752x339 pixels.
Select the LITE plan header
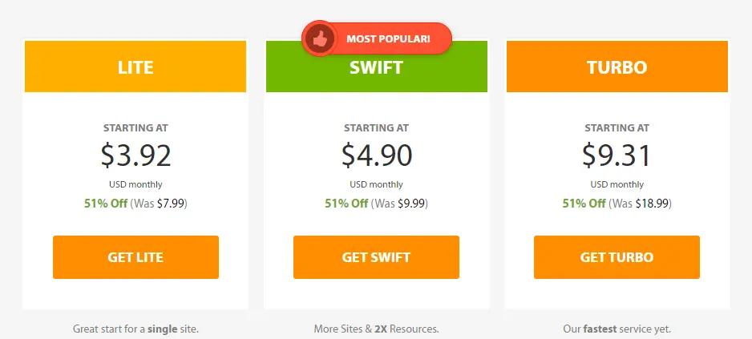[x=135, y=67]
